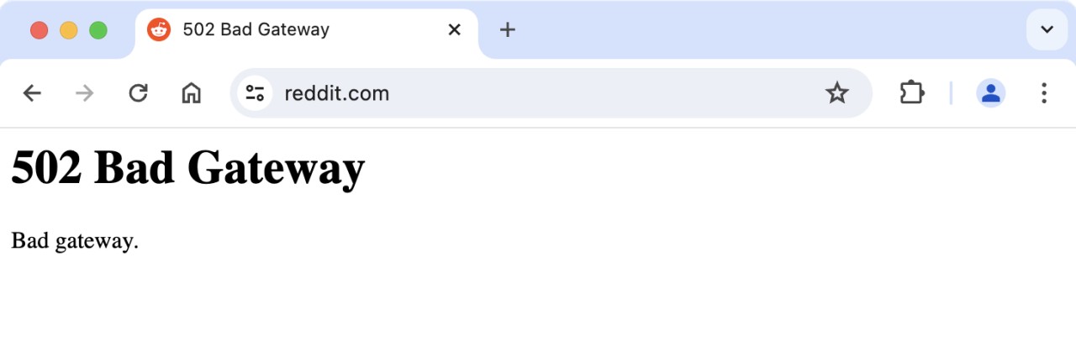
Task: Bookmark this page with the star
Action: click(x=836, y=93)
